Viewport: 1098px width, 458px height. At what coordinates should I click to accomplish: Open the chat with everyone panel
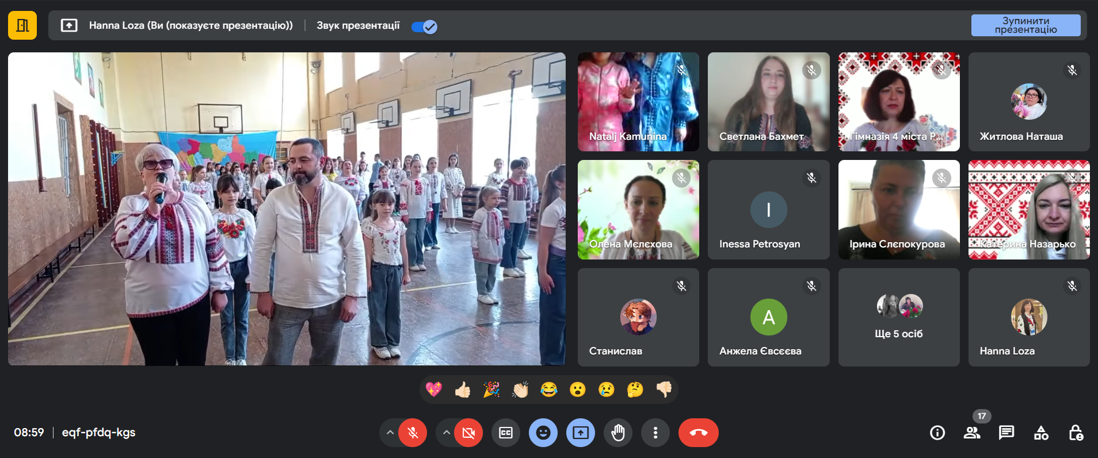[x=1006, y=433]
